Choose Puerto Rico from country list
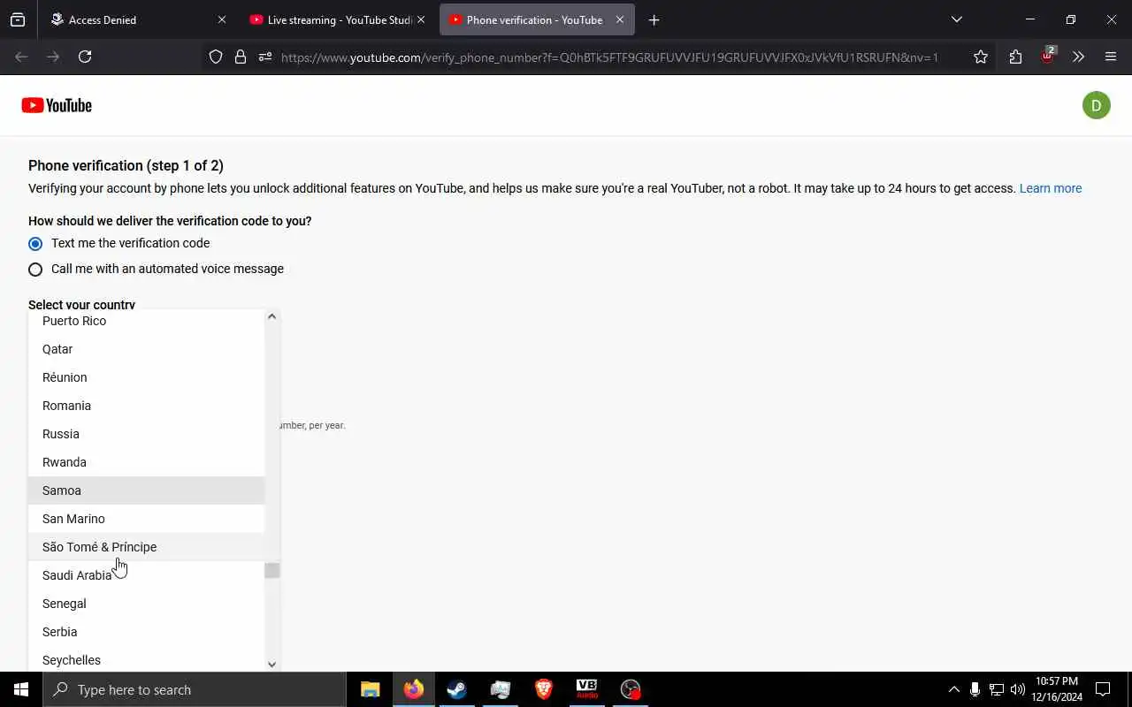Screen dimensions: 1132x707 147,321
